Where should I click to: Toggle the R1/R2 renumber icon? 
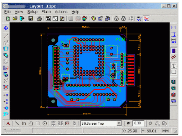pyautogui.click(x=6, y=68)
